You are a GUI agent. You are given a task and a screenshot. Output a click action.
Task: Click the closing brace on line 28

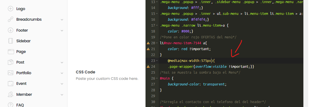tap(161, 90)
